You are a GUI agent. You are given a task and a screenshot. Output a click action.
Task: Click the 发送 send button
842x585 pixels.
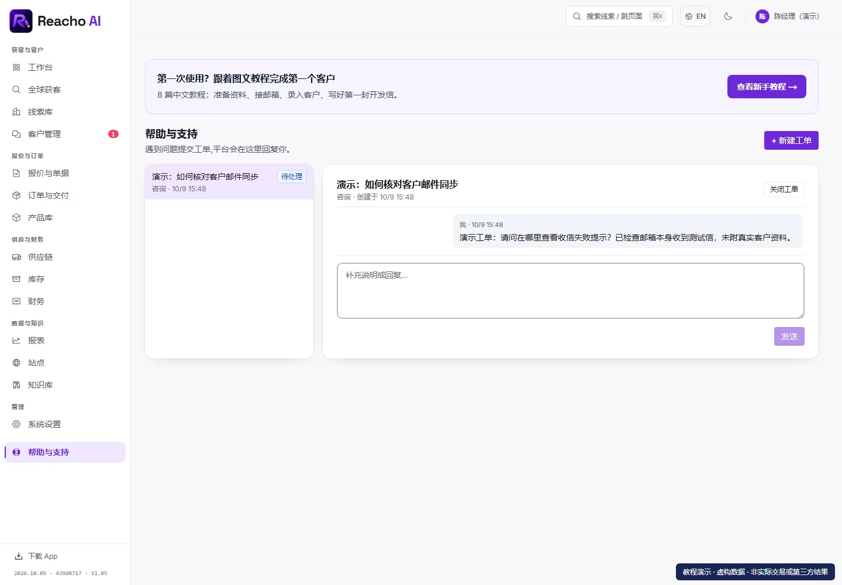(789, 336)
